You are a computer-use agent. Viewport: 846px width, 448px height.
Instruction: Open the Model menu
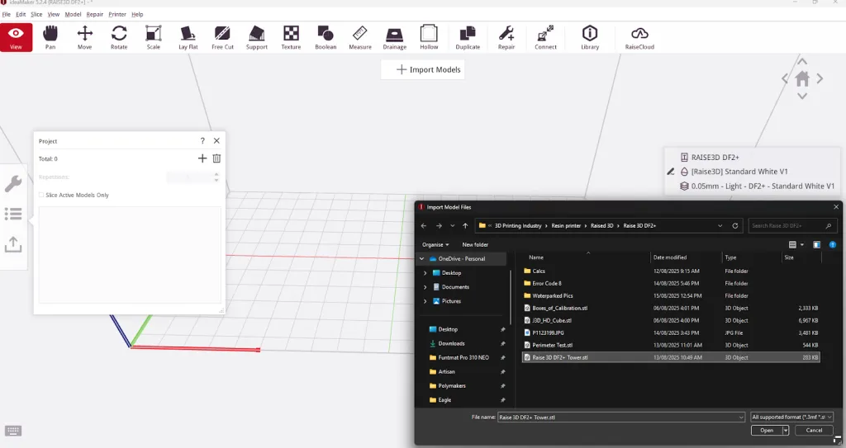(x=73, y=14)
